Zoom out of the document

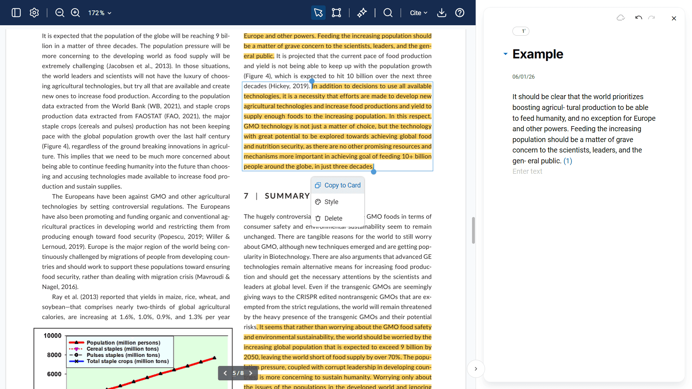(59, 13)
